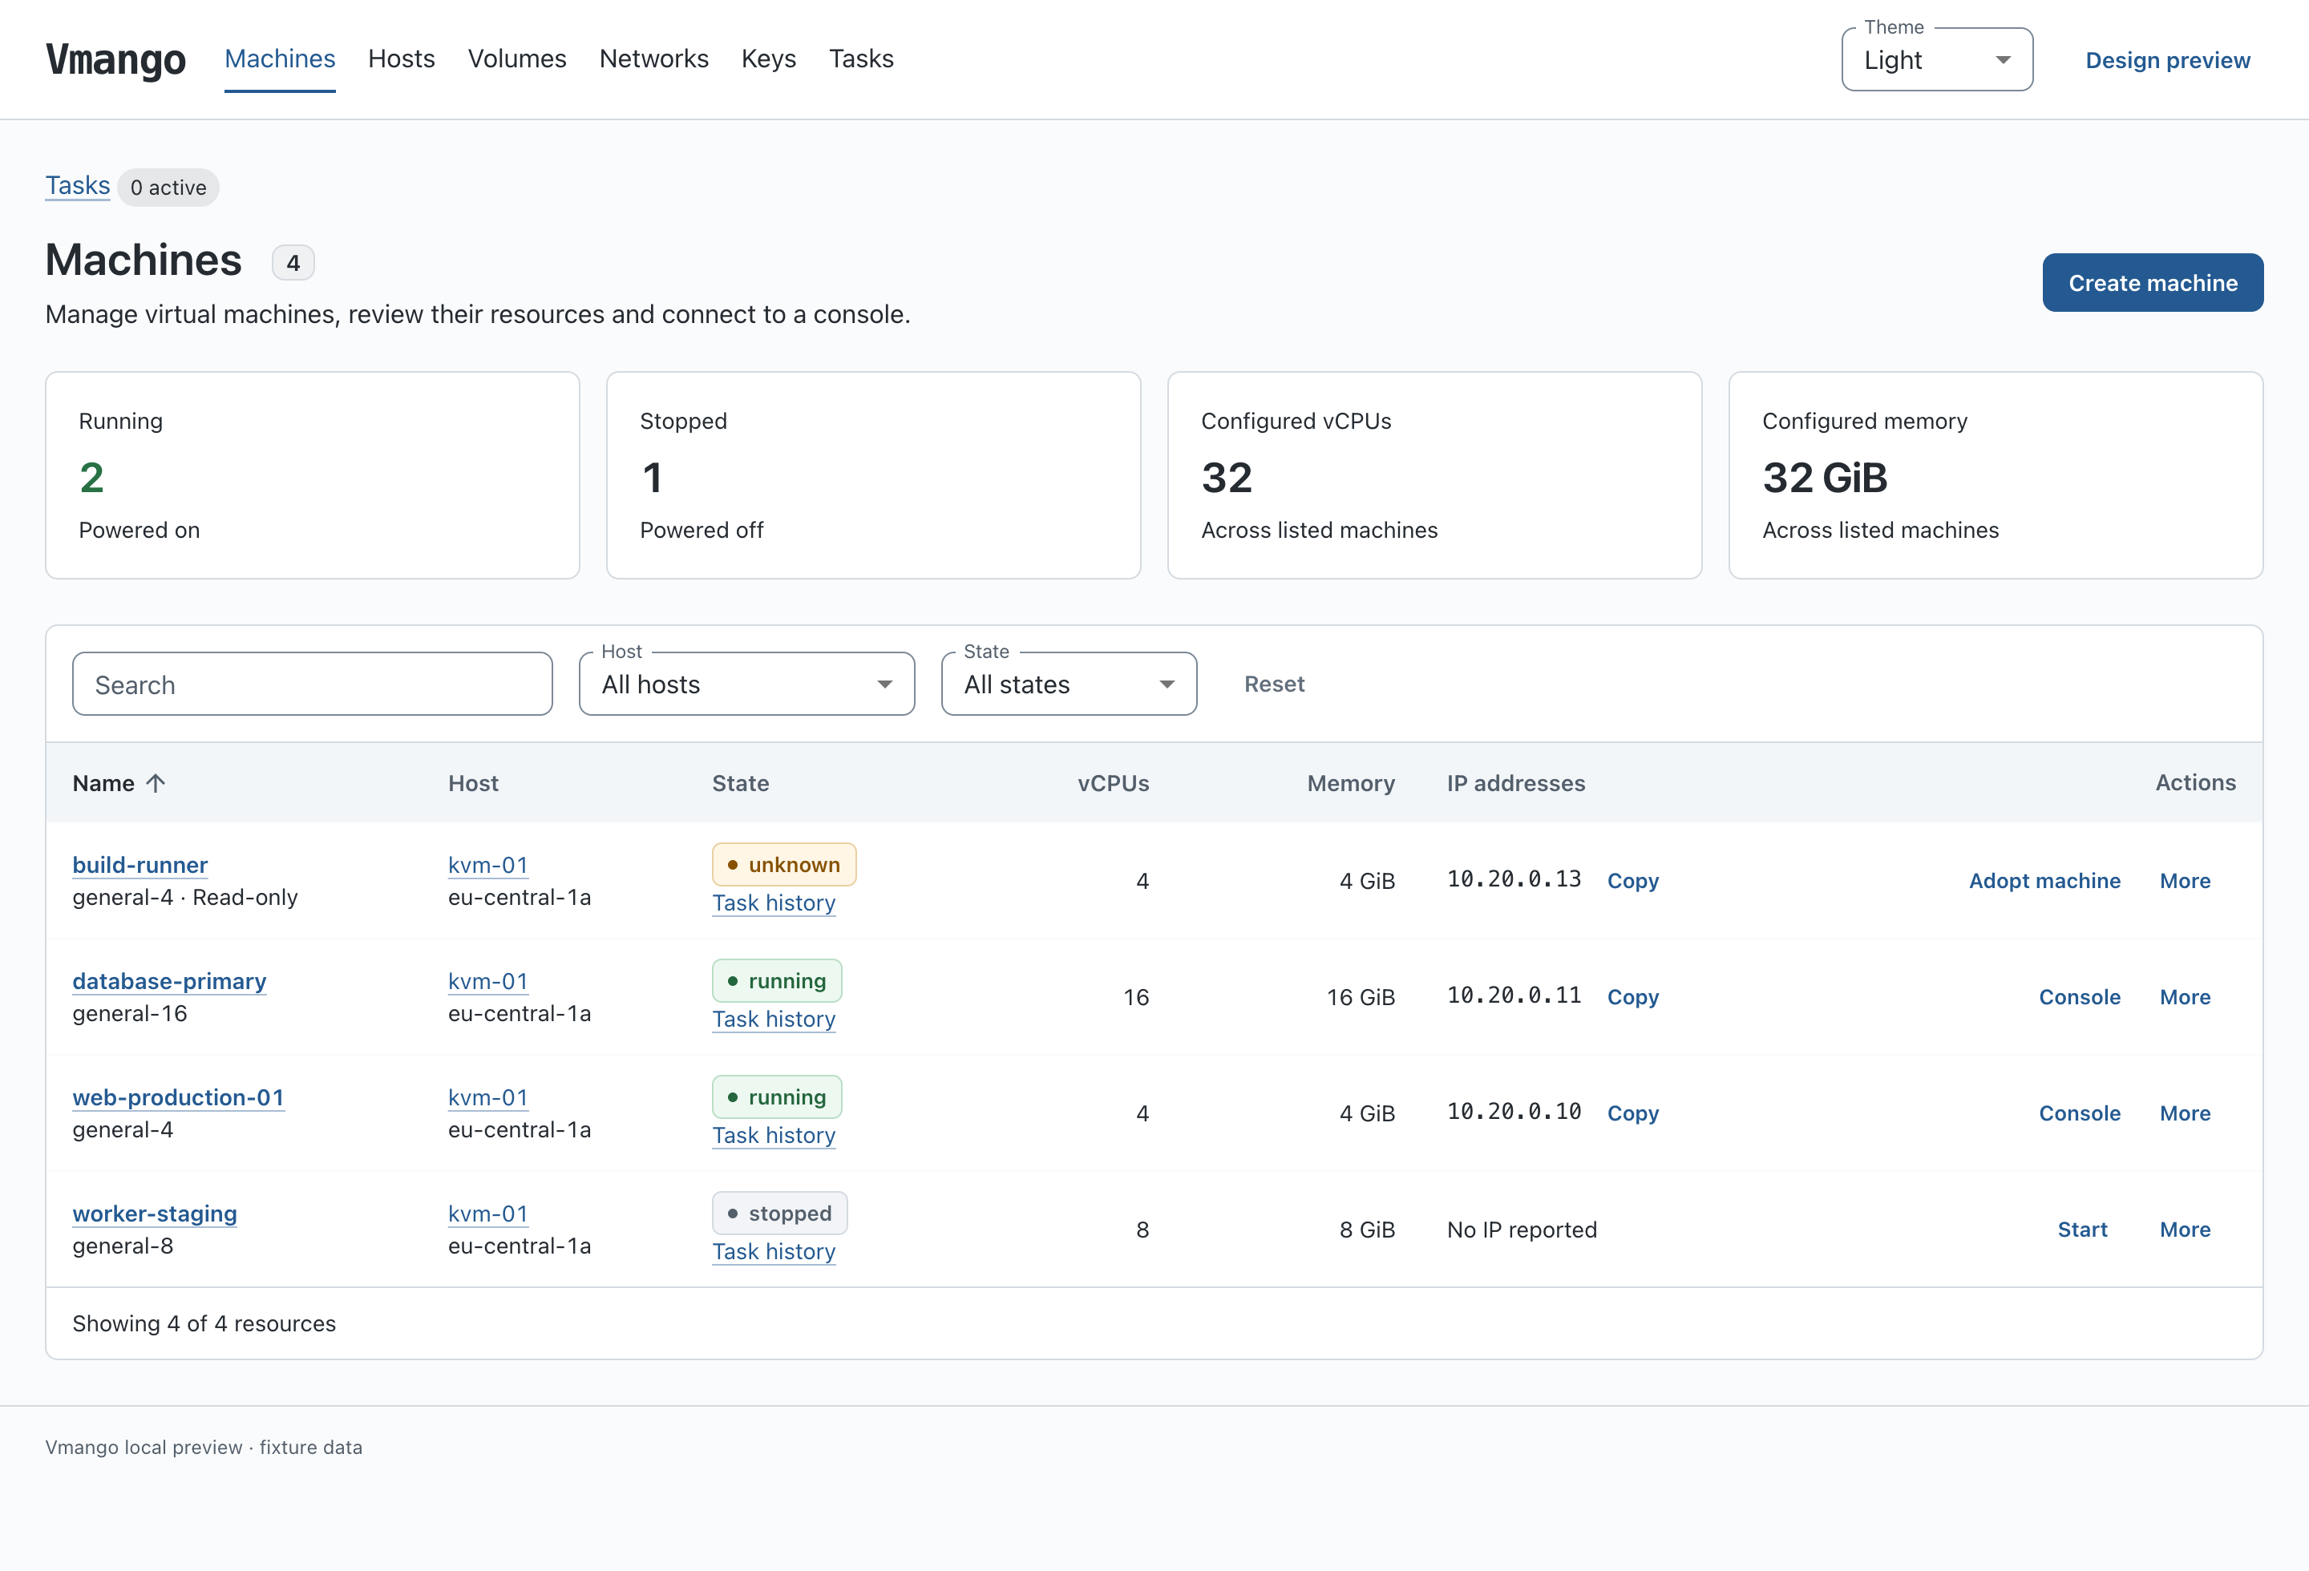The width and height of the screenshot is (2309, 1571).
Task: Start the worker-staging machine
Action: (2082, 1230)
